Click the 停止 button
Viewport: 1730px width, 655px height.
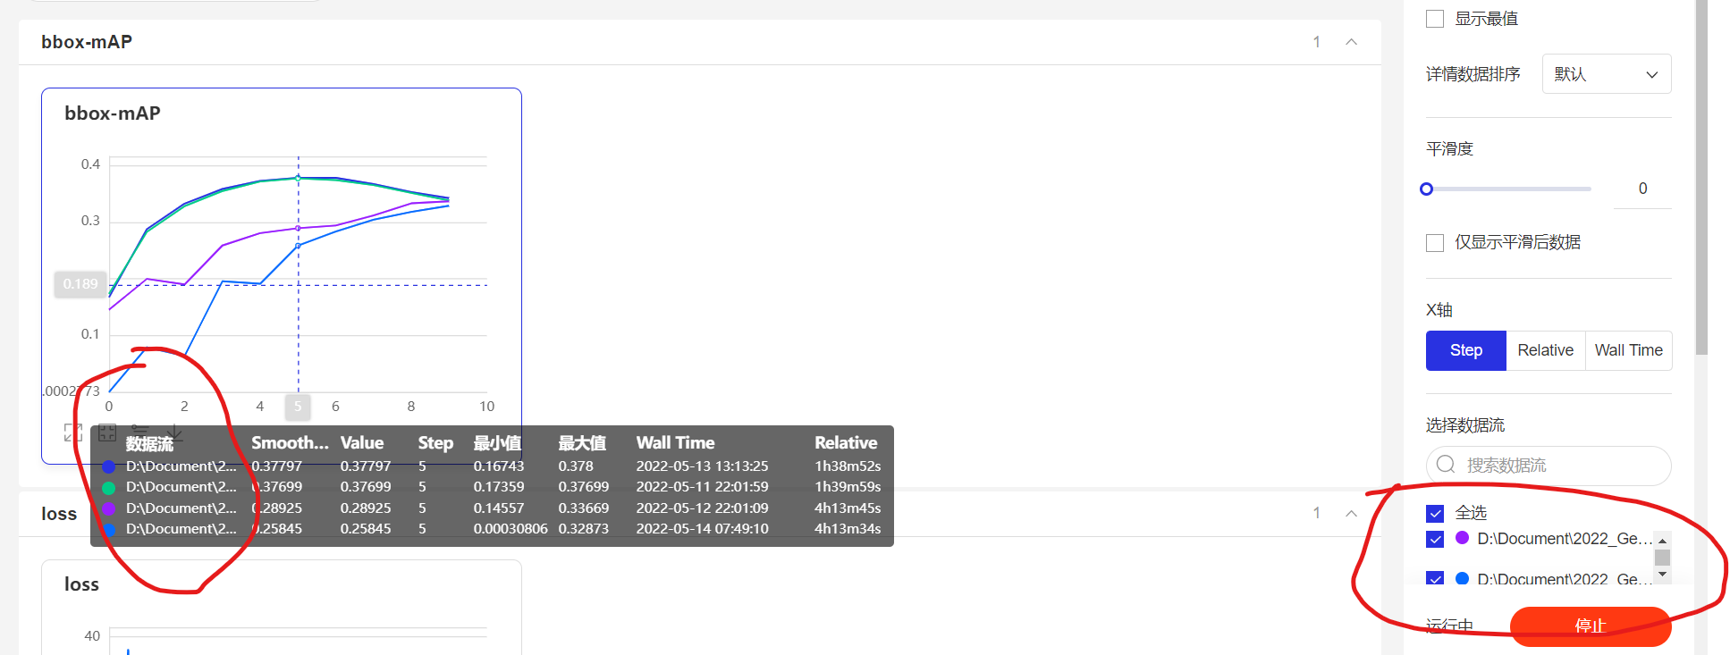(1591, 626)
